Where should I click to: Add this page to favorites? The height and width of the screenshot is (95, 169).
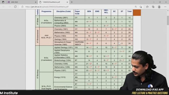point(141,7)
